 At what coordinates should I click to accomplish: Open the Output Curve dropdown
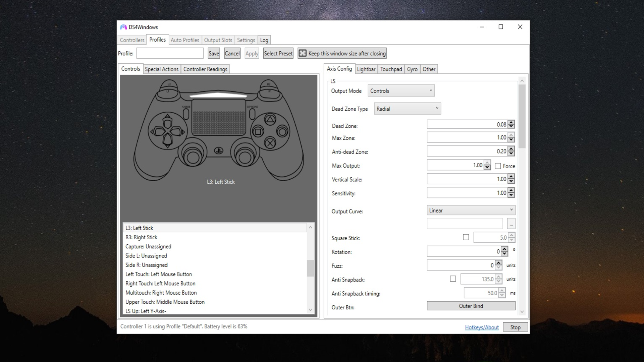pyautogui.click(x=471, y=210)
